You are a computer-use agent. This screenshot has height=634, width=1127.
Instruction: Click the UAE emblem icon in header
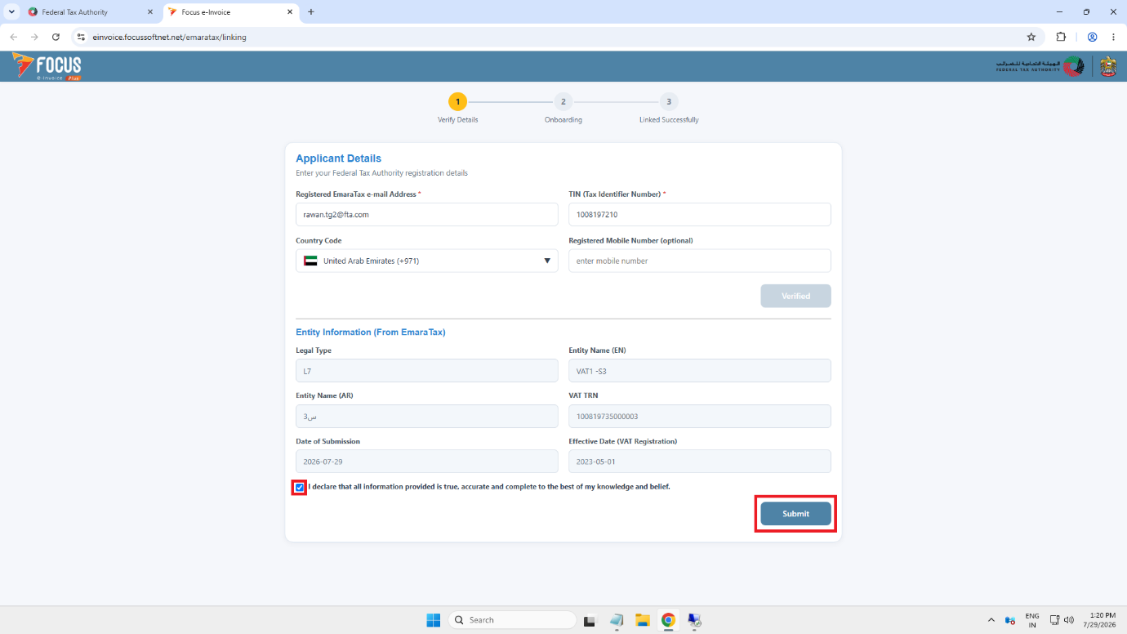(x=1107, y=67)
